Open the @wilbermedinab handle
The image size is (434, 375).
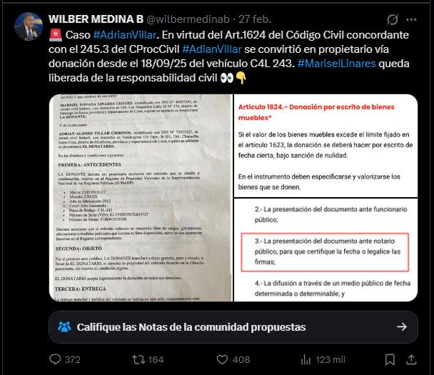point(188,19)
